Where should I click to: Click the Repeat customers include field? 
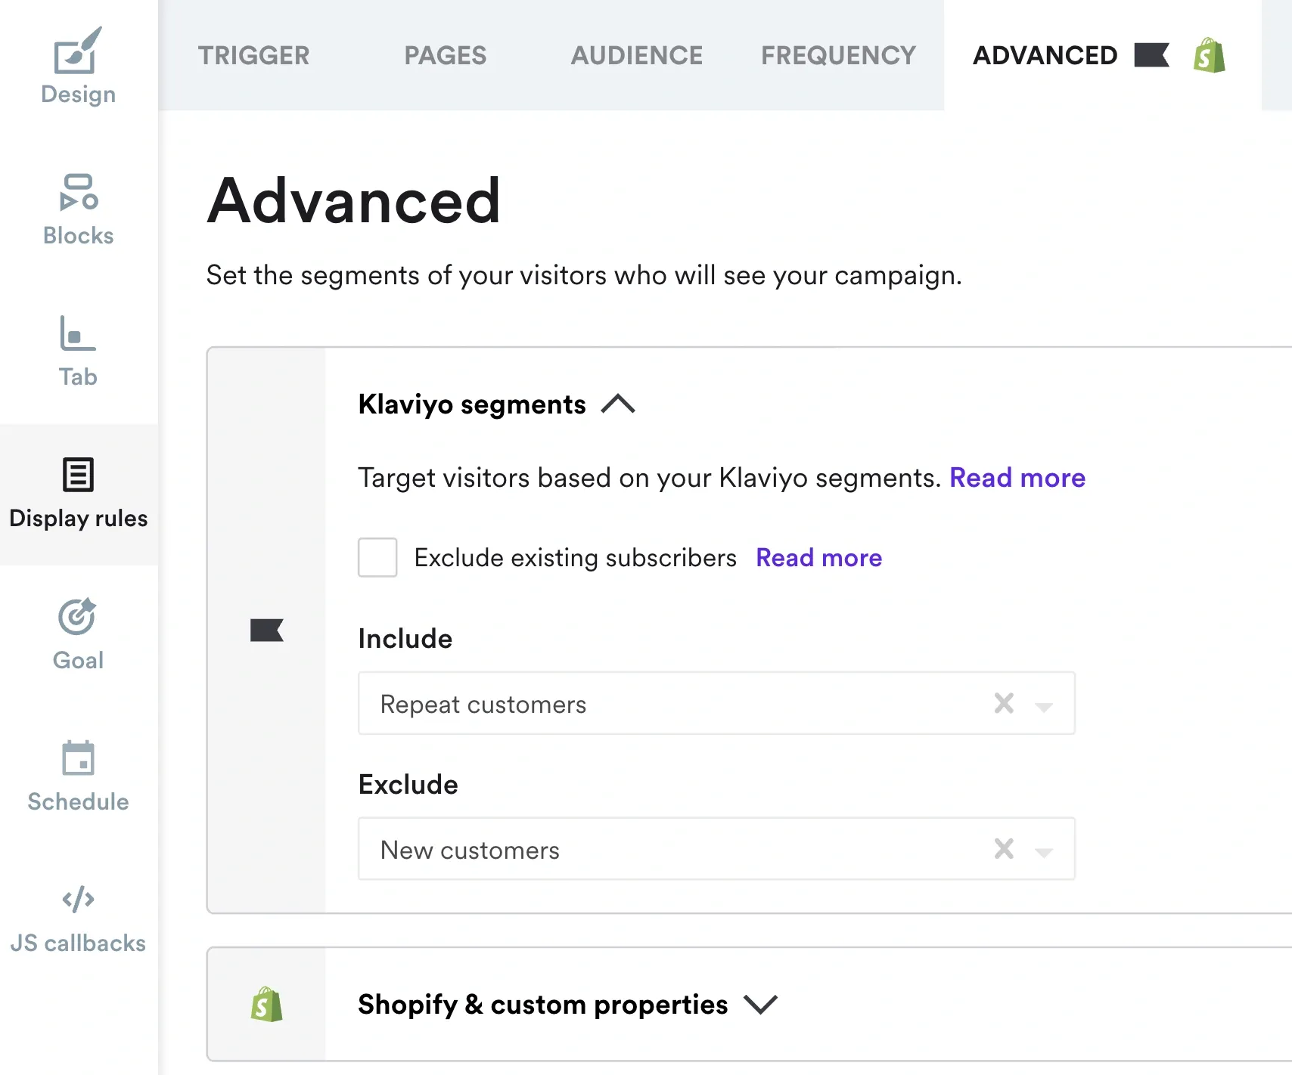[716, 703]
